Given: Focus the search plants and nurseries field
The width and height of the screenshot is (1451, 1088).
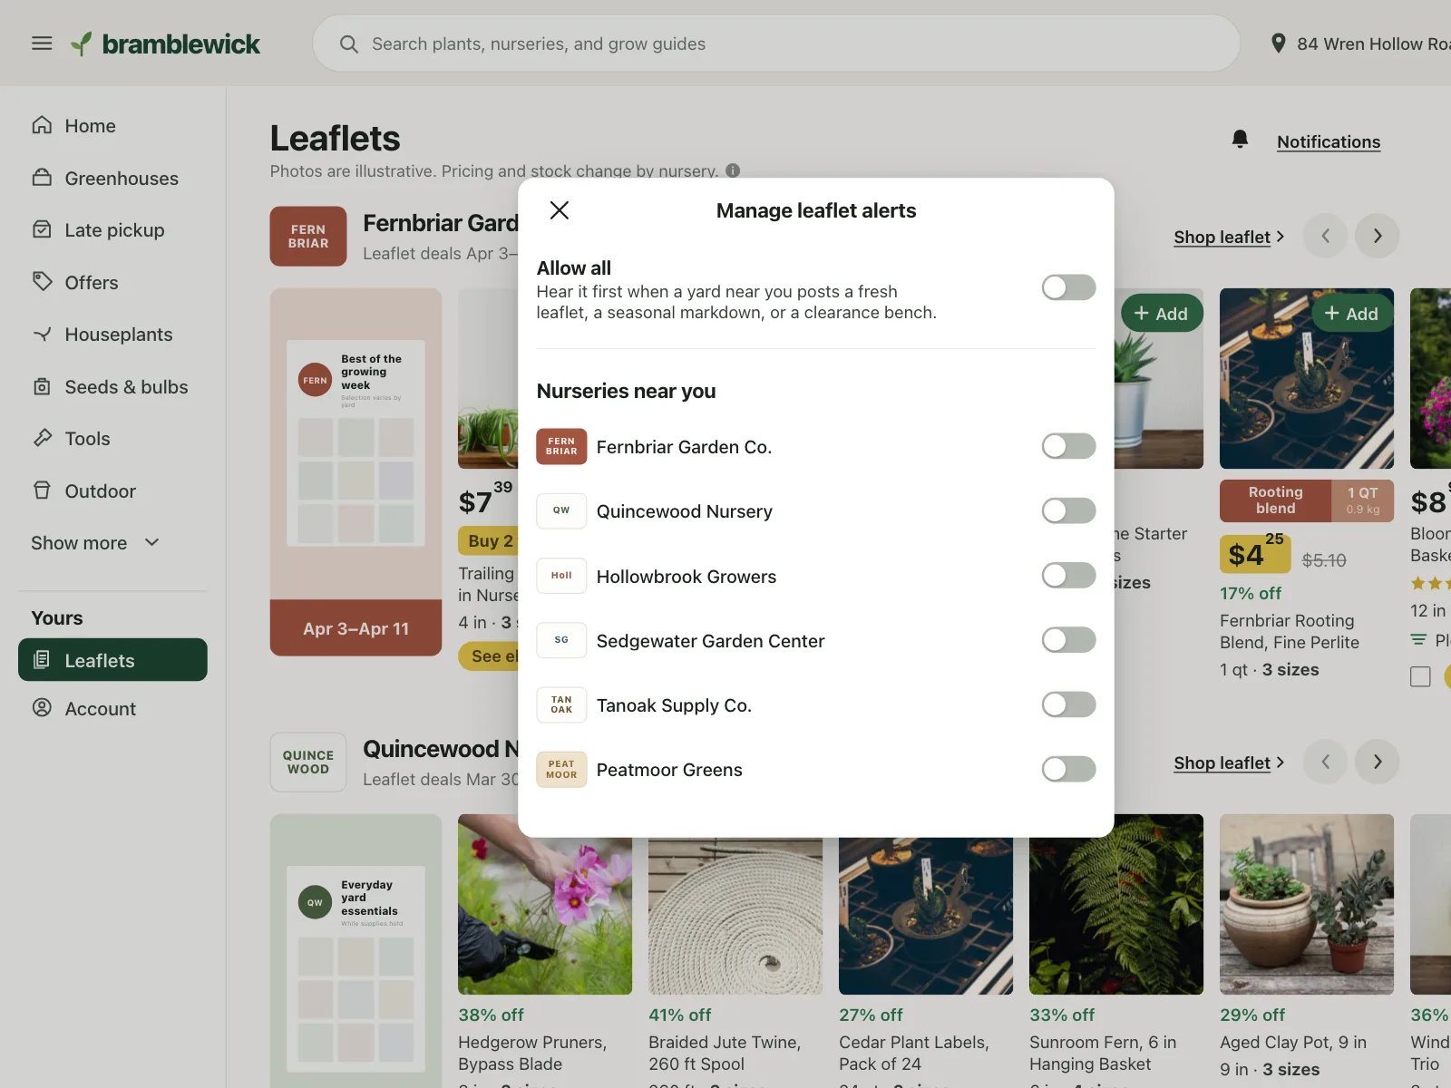Looking at the screenshot, I should [776, 44].
